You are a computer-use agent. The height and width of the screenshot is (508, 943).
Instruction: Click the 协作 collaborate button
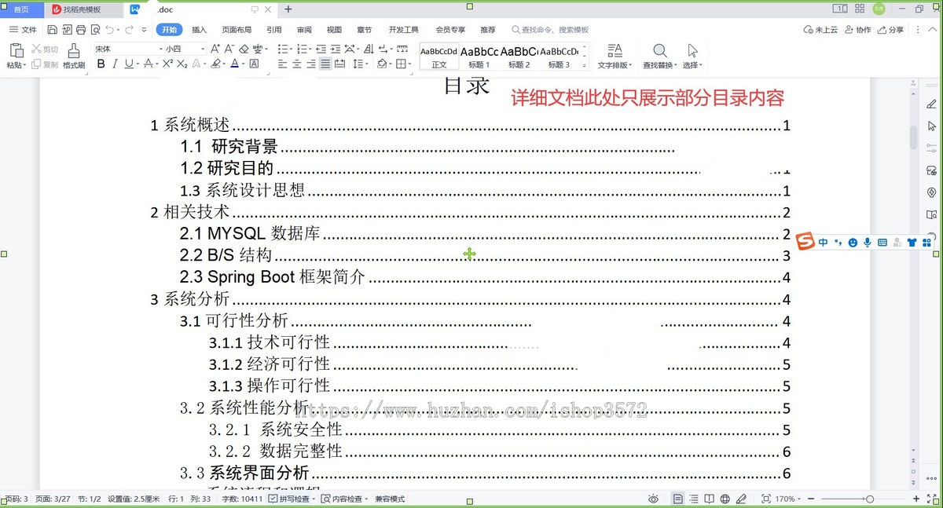(857, 30)
